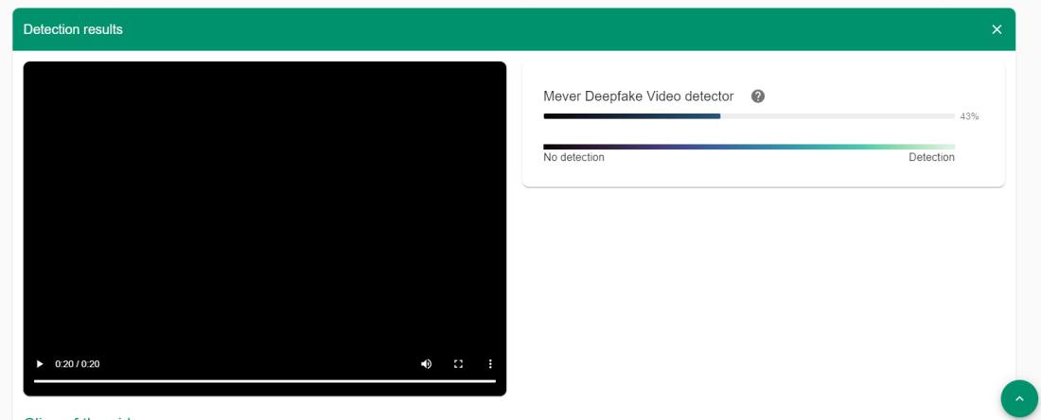
Task: Enter fullscreen mode for the video
Action: (x=459, y=364)
